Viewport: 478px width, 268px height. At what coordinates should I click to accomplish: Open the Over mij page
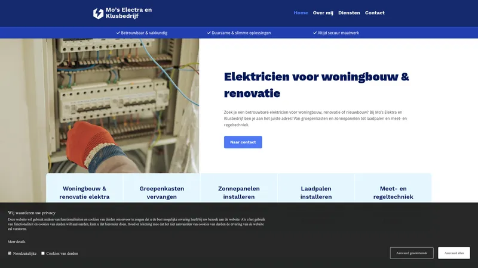point(323,13)
